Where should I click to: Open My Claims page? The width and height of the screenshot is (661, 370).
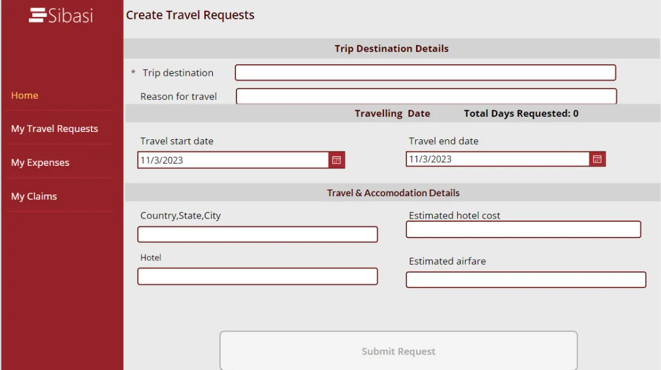[34, 196]
